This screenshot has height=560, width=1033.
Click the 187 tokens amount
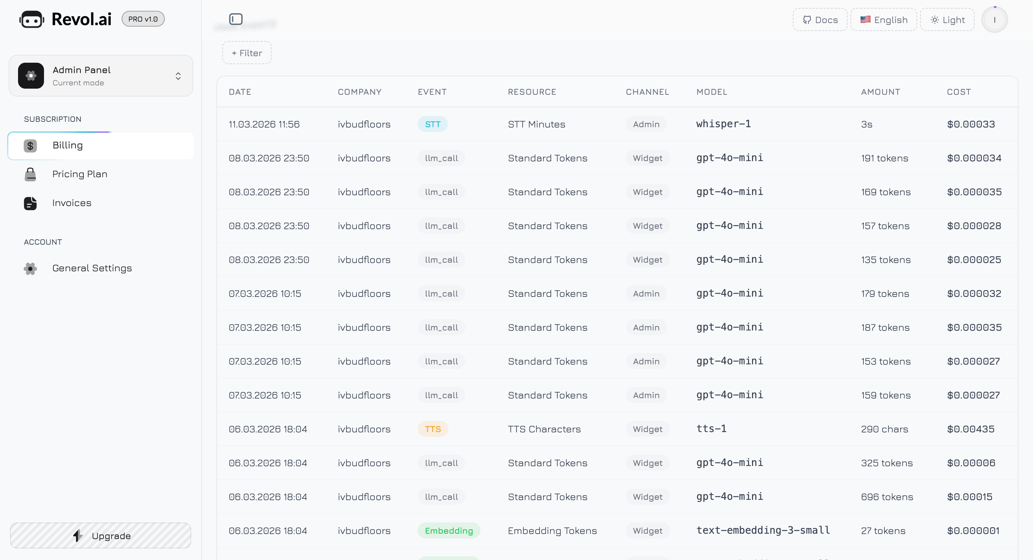[x=885, y=328]
